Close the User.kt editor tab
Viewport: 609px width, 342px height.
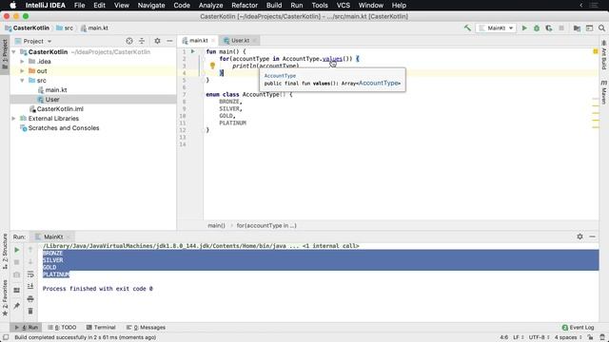click(254, 40)
